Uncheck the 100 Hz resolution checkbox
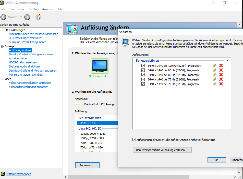This screenshot has height=179, width=243. pos(143,65)
